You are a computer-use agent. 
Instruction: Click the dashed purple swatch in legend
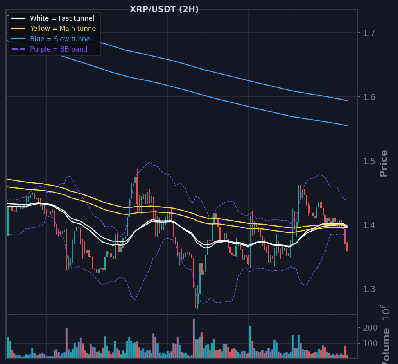point(18,49)
